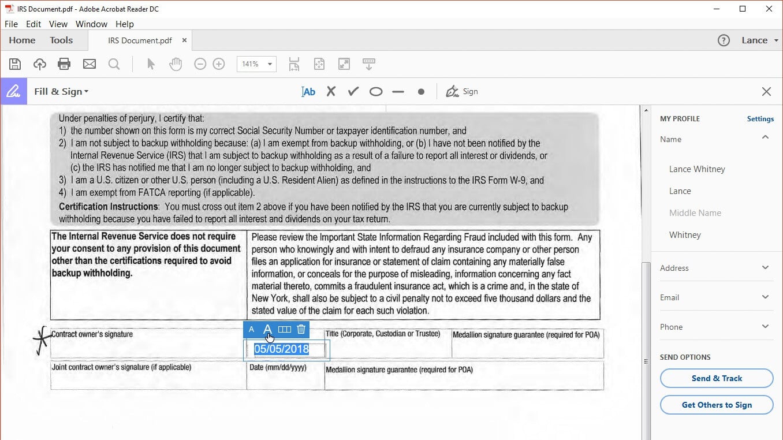This screenshot has height=440, width=783.
Task: Open the Window menu
Action: 91,24
